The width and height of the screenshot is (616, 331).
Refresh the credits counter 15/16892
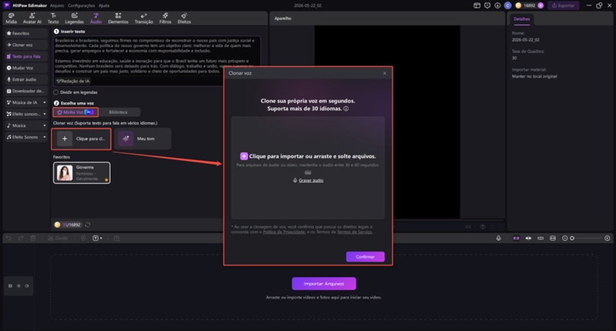coord(88,225)
